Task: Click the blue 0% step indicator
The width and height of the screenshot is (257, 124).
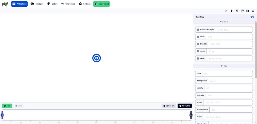Action: coord(252,17)
